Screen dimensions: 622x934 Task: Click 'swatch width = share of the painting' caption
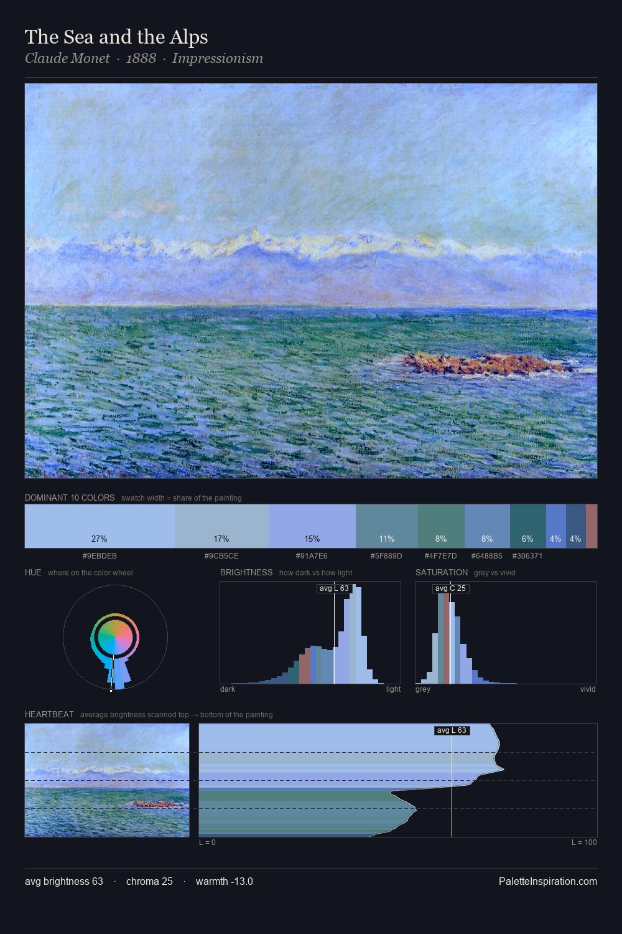click(181, 498)
